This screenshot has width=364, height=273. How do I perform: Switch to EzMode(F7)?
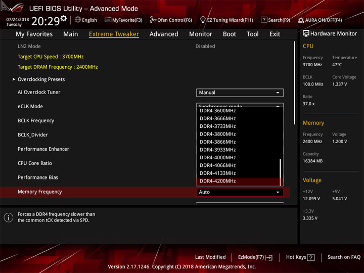coord(255,257)
